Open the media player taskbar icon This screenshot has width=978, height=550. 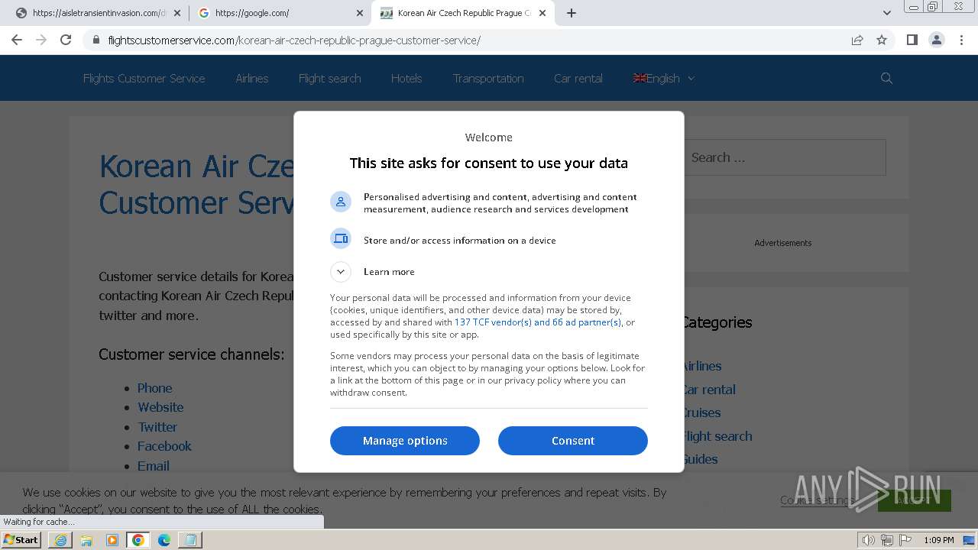click(x=112, y=540)
